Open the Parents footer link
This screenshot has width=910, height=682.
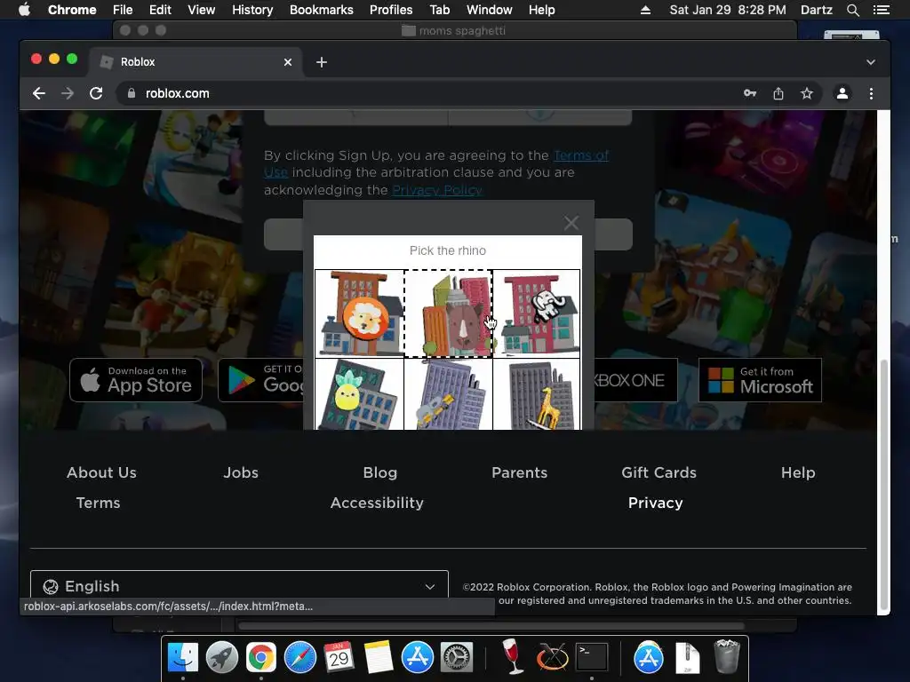click(x=519, y=472)
